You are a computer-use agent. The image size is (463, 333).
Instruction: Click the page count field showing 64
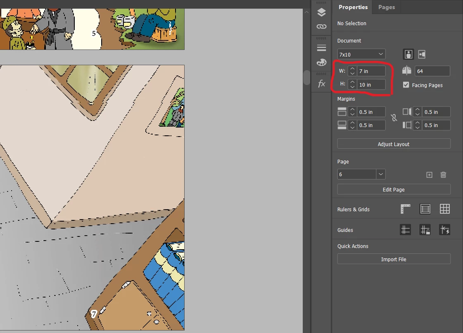click(432, 71)
